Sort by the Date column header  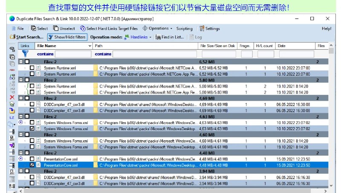pos(295,46)
